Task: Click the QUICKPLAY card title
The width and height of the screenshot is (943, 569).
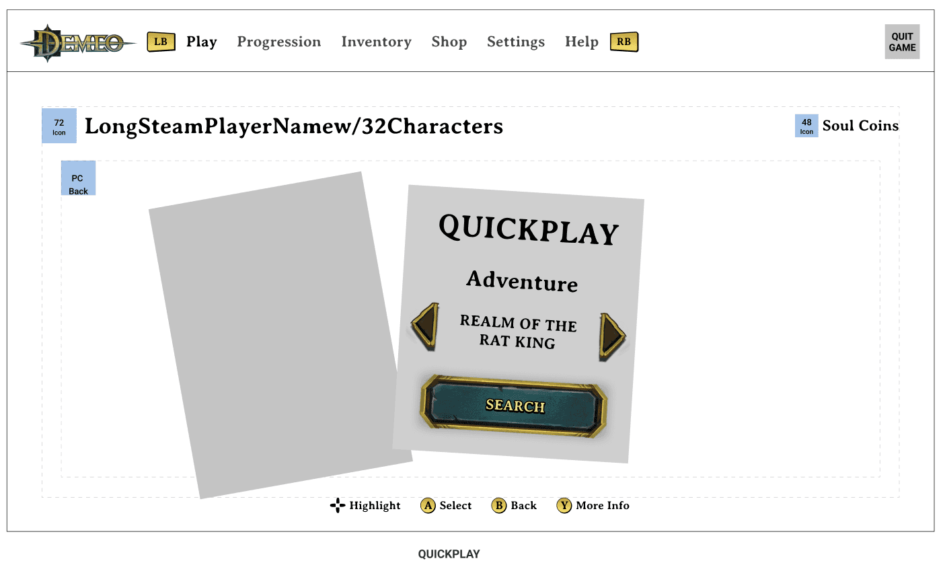Action: pos(529,230)
